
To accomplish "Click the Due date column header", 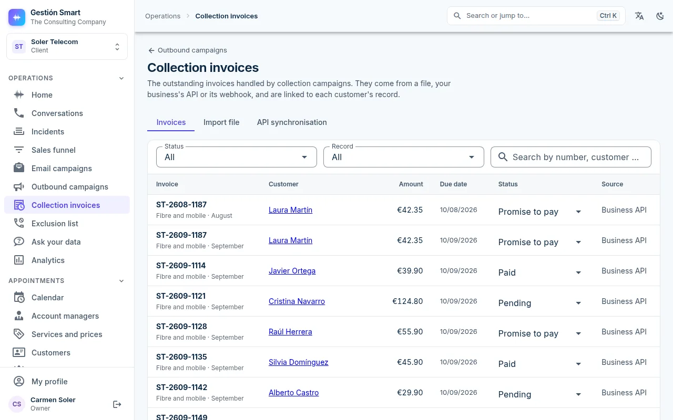I will click(x=453, y=184).
